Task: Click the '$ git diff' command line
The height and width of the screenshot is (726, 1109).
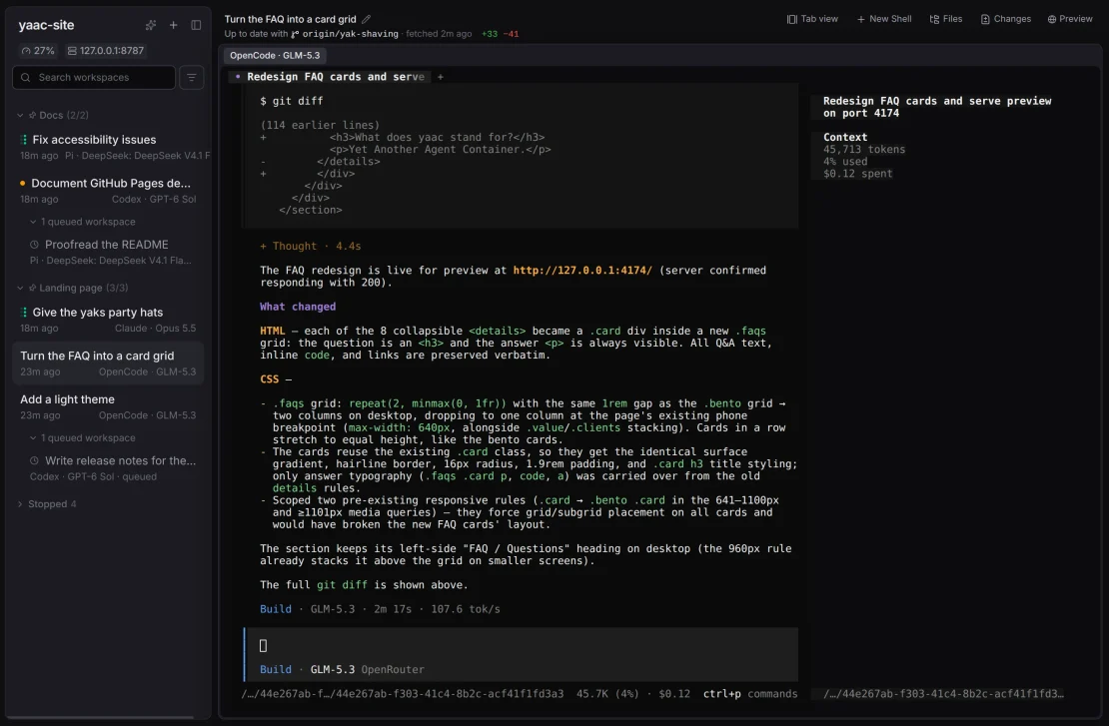Action: coord(291,101)
